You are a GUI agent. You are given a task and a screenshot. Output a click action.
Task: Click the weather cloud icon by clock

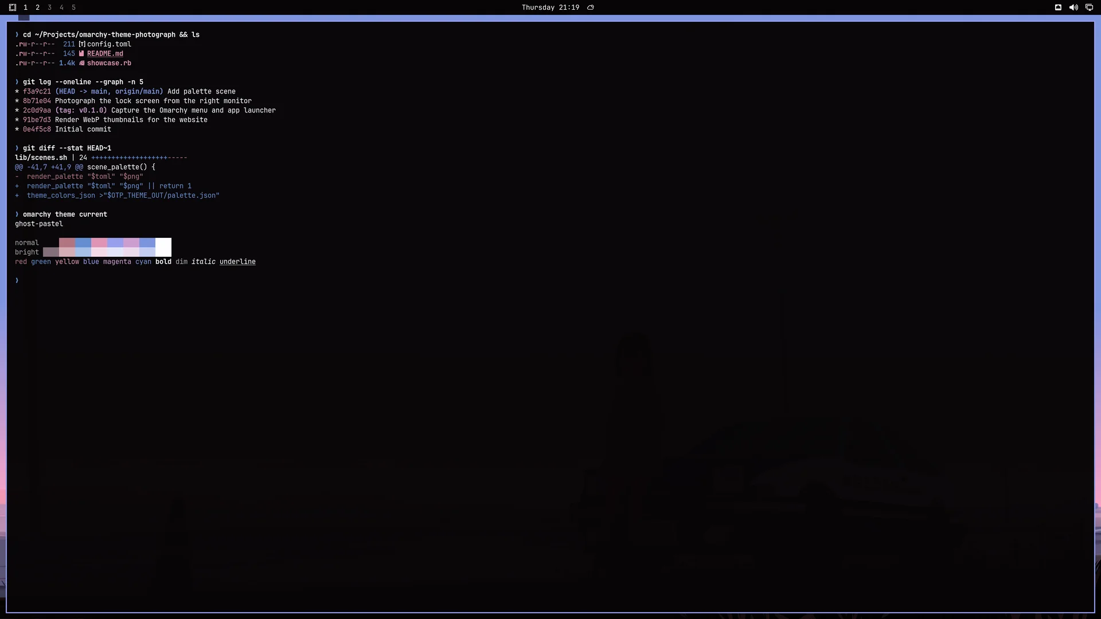click(x=591, y=7)
